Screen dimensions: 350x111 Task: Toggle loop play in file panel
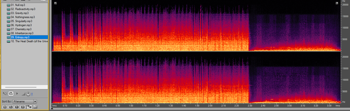click(11, 94)
